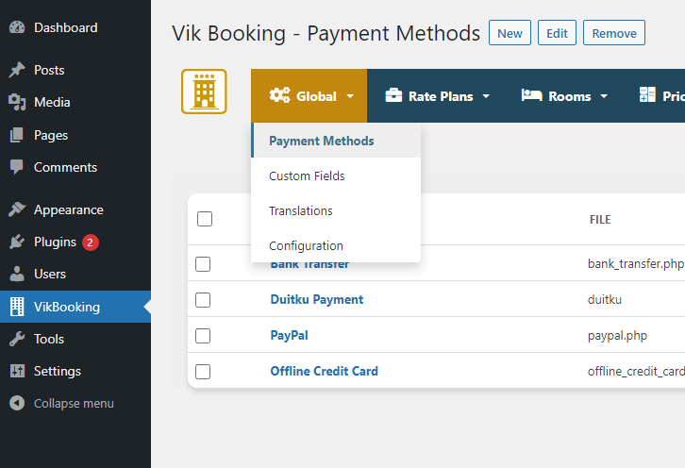The width and height of the screenshot is (685, 468).
Task: Check the Duitku Payment row checkbox
Action: pyautogui.click(x=203, y=300)
